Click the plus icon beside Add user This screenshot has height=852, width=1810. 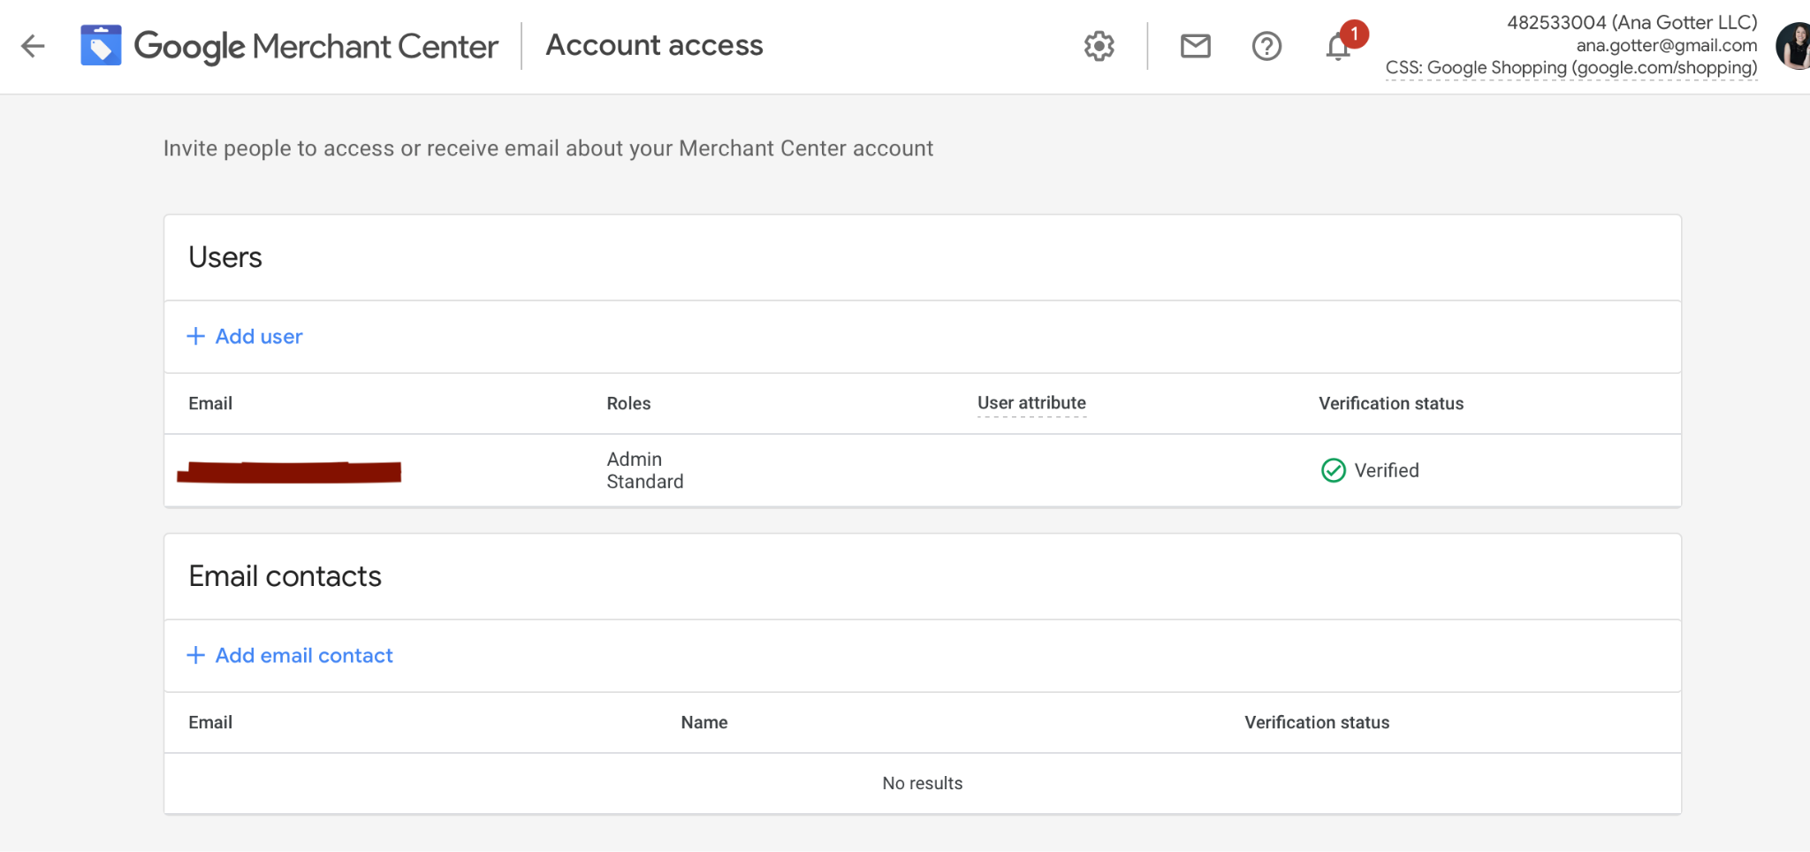[195, 336]
